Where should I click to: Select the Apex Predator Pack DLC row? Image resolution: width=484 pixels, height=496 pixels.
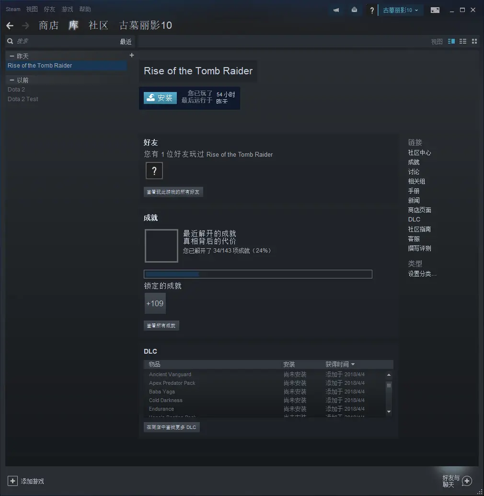point(265,383)
